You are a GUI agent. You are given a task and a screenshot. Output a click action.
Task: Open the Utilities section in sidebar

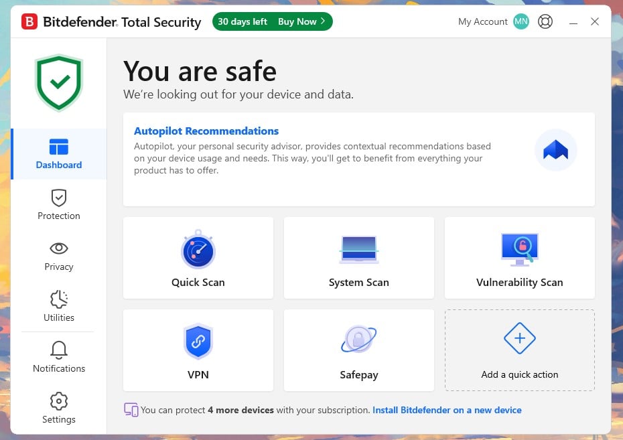(x=59, y=306)
